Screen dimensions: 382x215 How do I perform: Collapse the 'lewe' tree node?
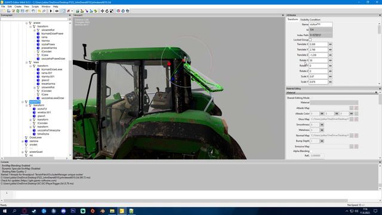coord(26,62)
